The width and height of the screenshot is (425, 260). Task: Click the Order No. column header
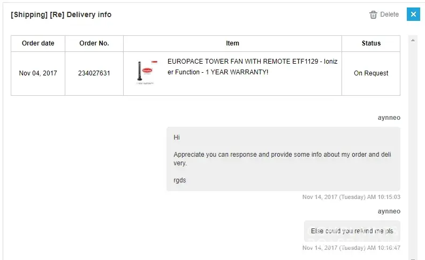point(94,43)
